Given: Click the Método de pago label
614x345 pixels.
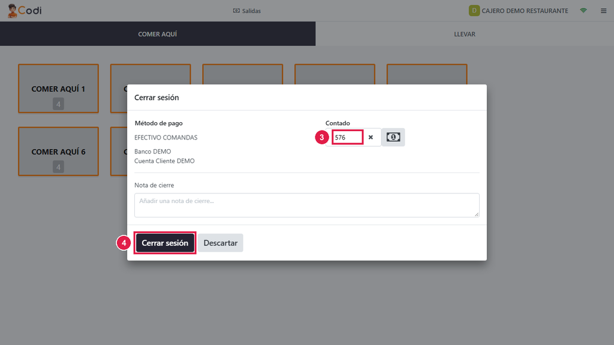Looking at the screenshot, I should 158,123.
